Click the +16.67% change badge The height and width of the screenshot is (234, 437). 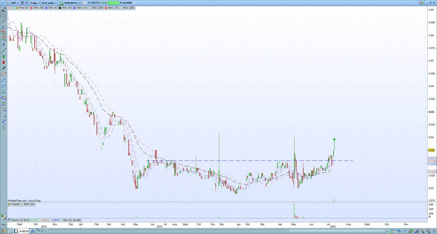click(x=113, y=3)
